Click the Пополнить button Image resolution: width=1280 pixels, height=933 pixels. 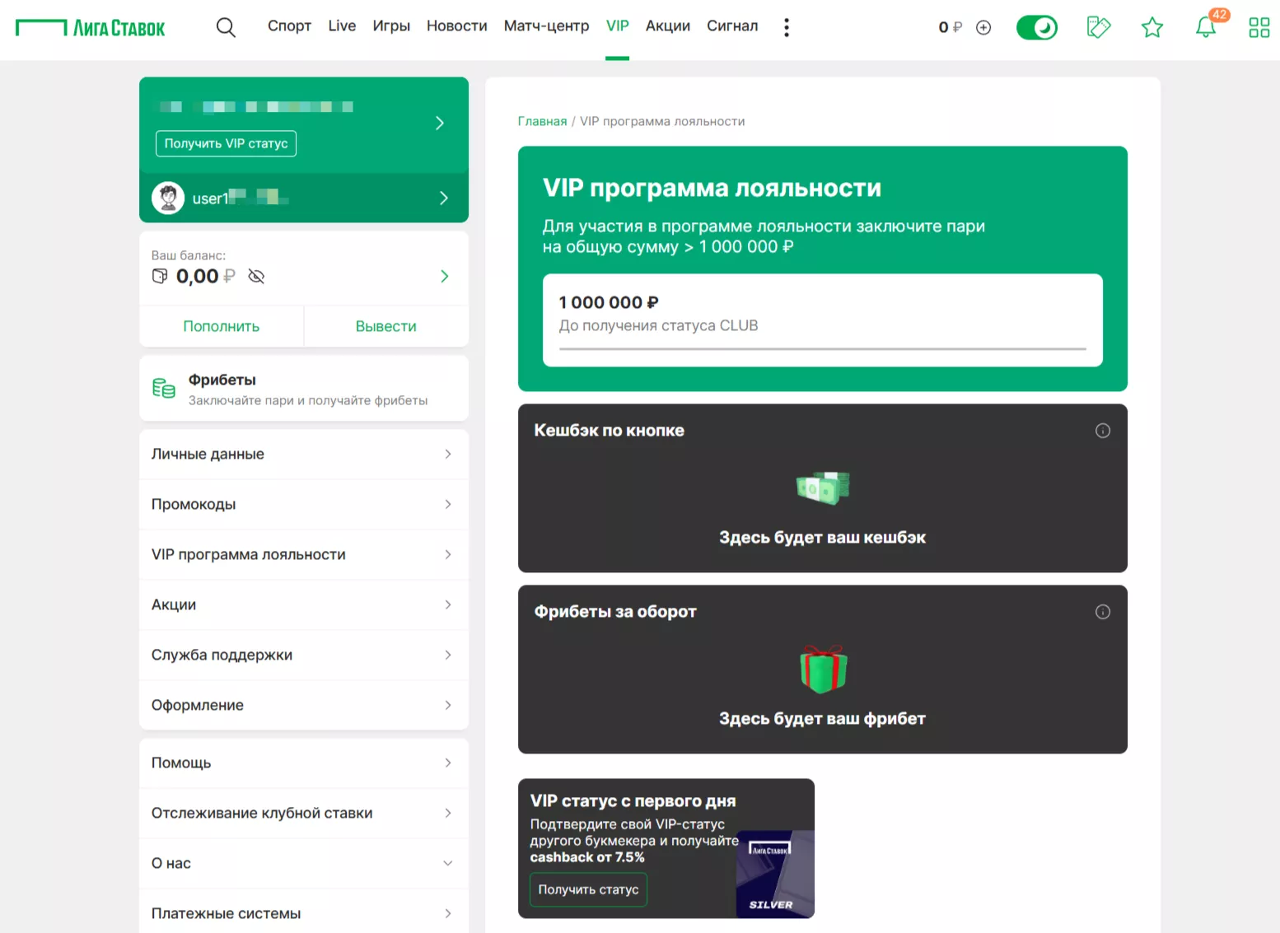pyautogui.click(x=221, y=327)
